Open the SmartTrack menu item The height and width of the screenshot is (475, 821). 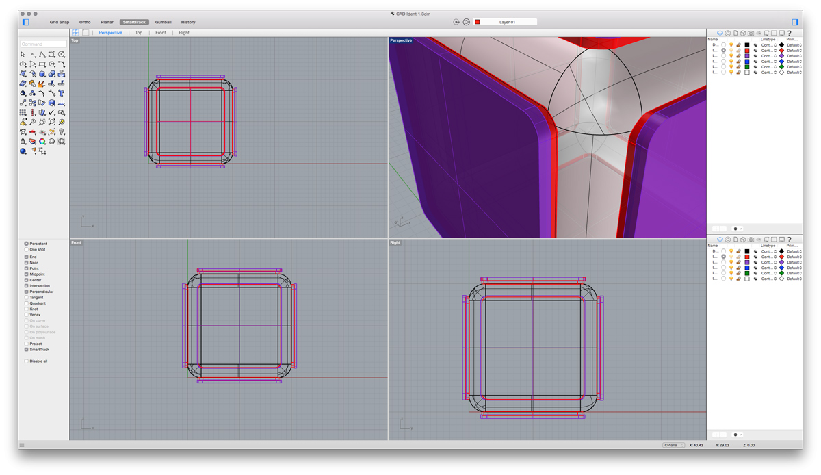coord(134,22)
